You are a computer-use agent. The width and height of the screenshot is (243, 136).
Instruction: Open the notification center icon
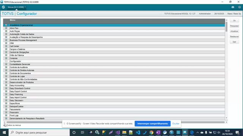(x=238, y=133)
